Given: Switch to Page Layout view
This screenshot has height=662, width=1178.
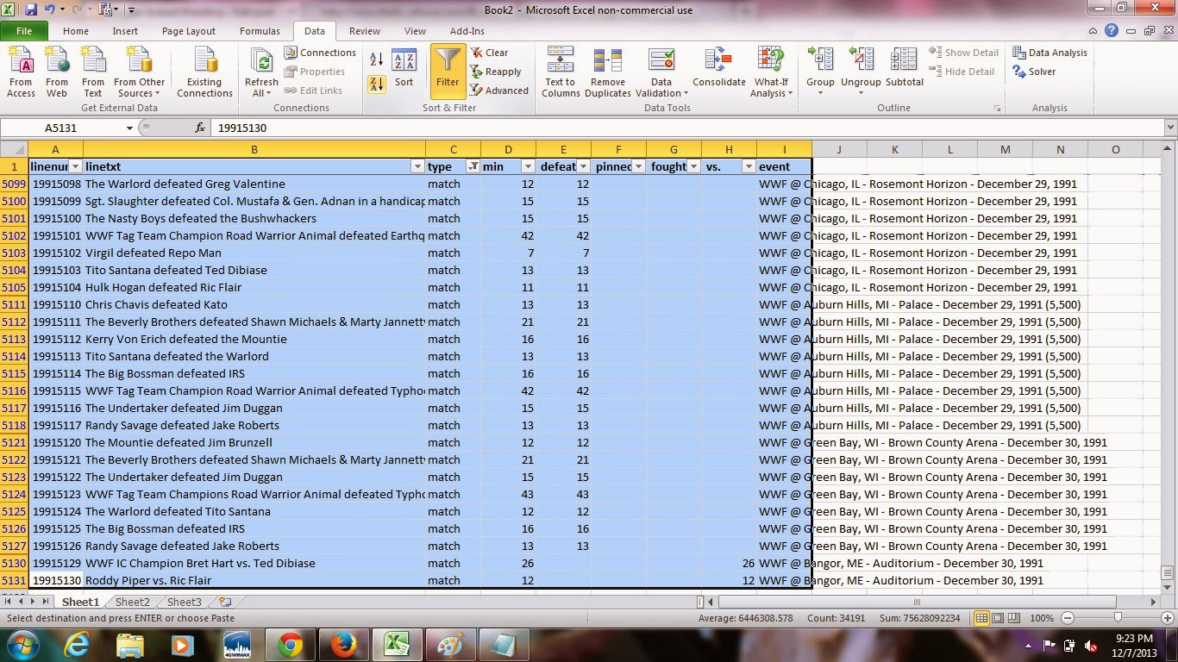Looking at the screenshot, I should click(998, 618).
